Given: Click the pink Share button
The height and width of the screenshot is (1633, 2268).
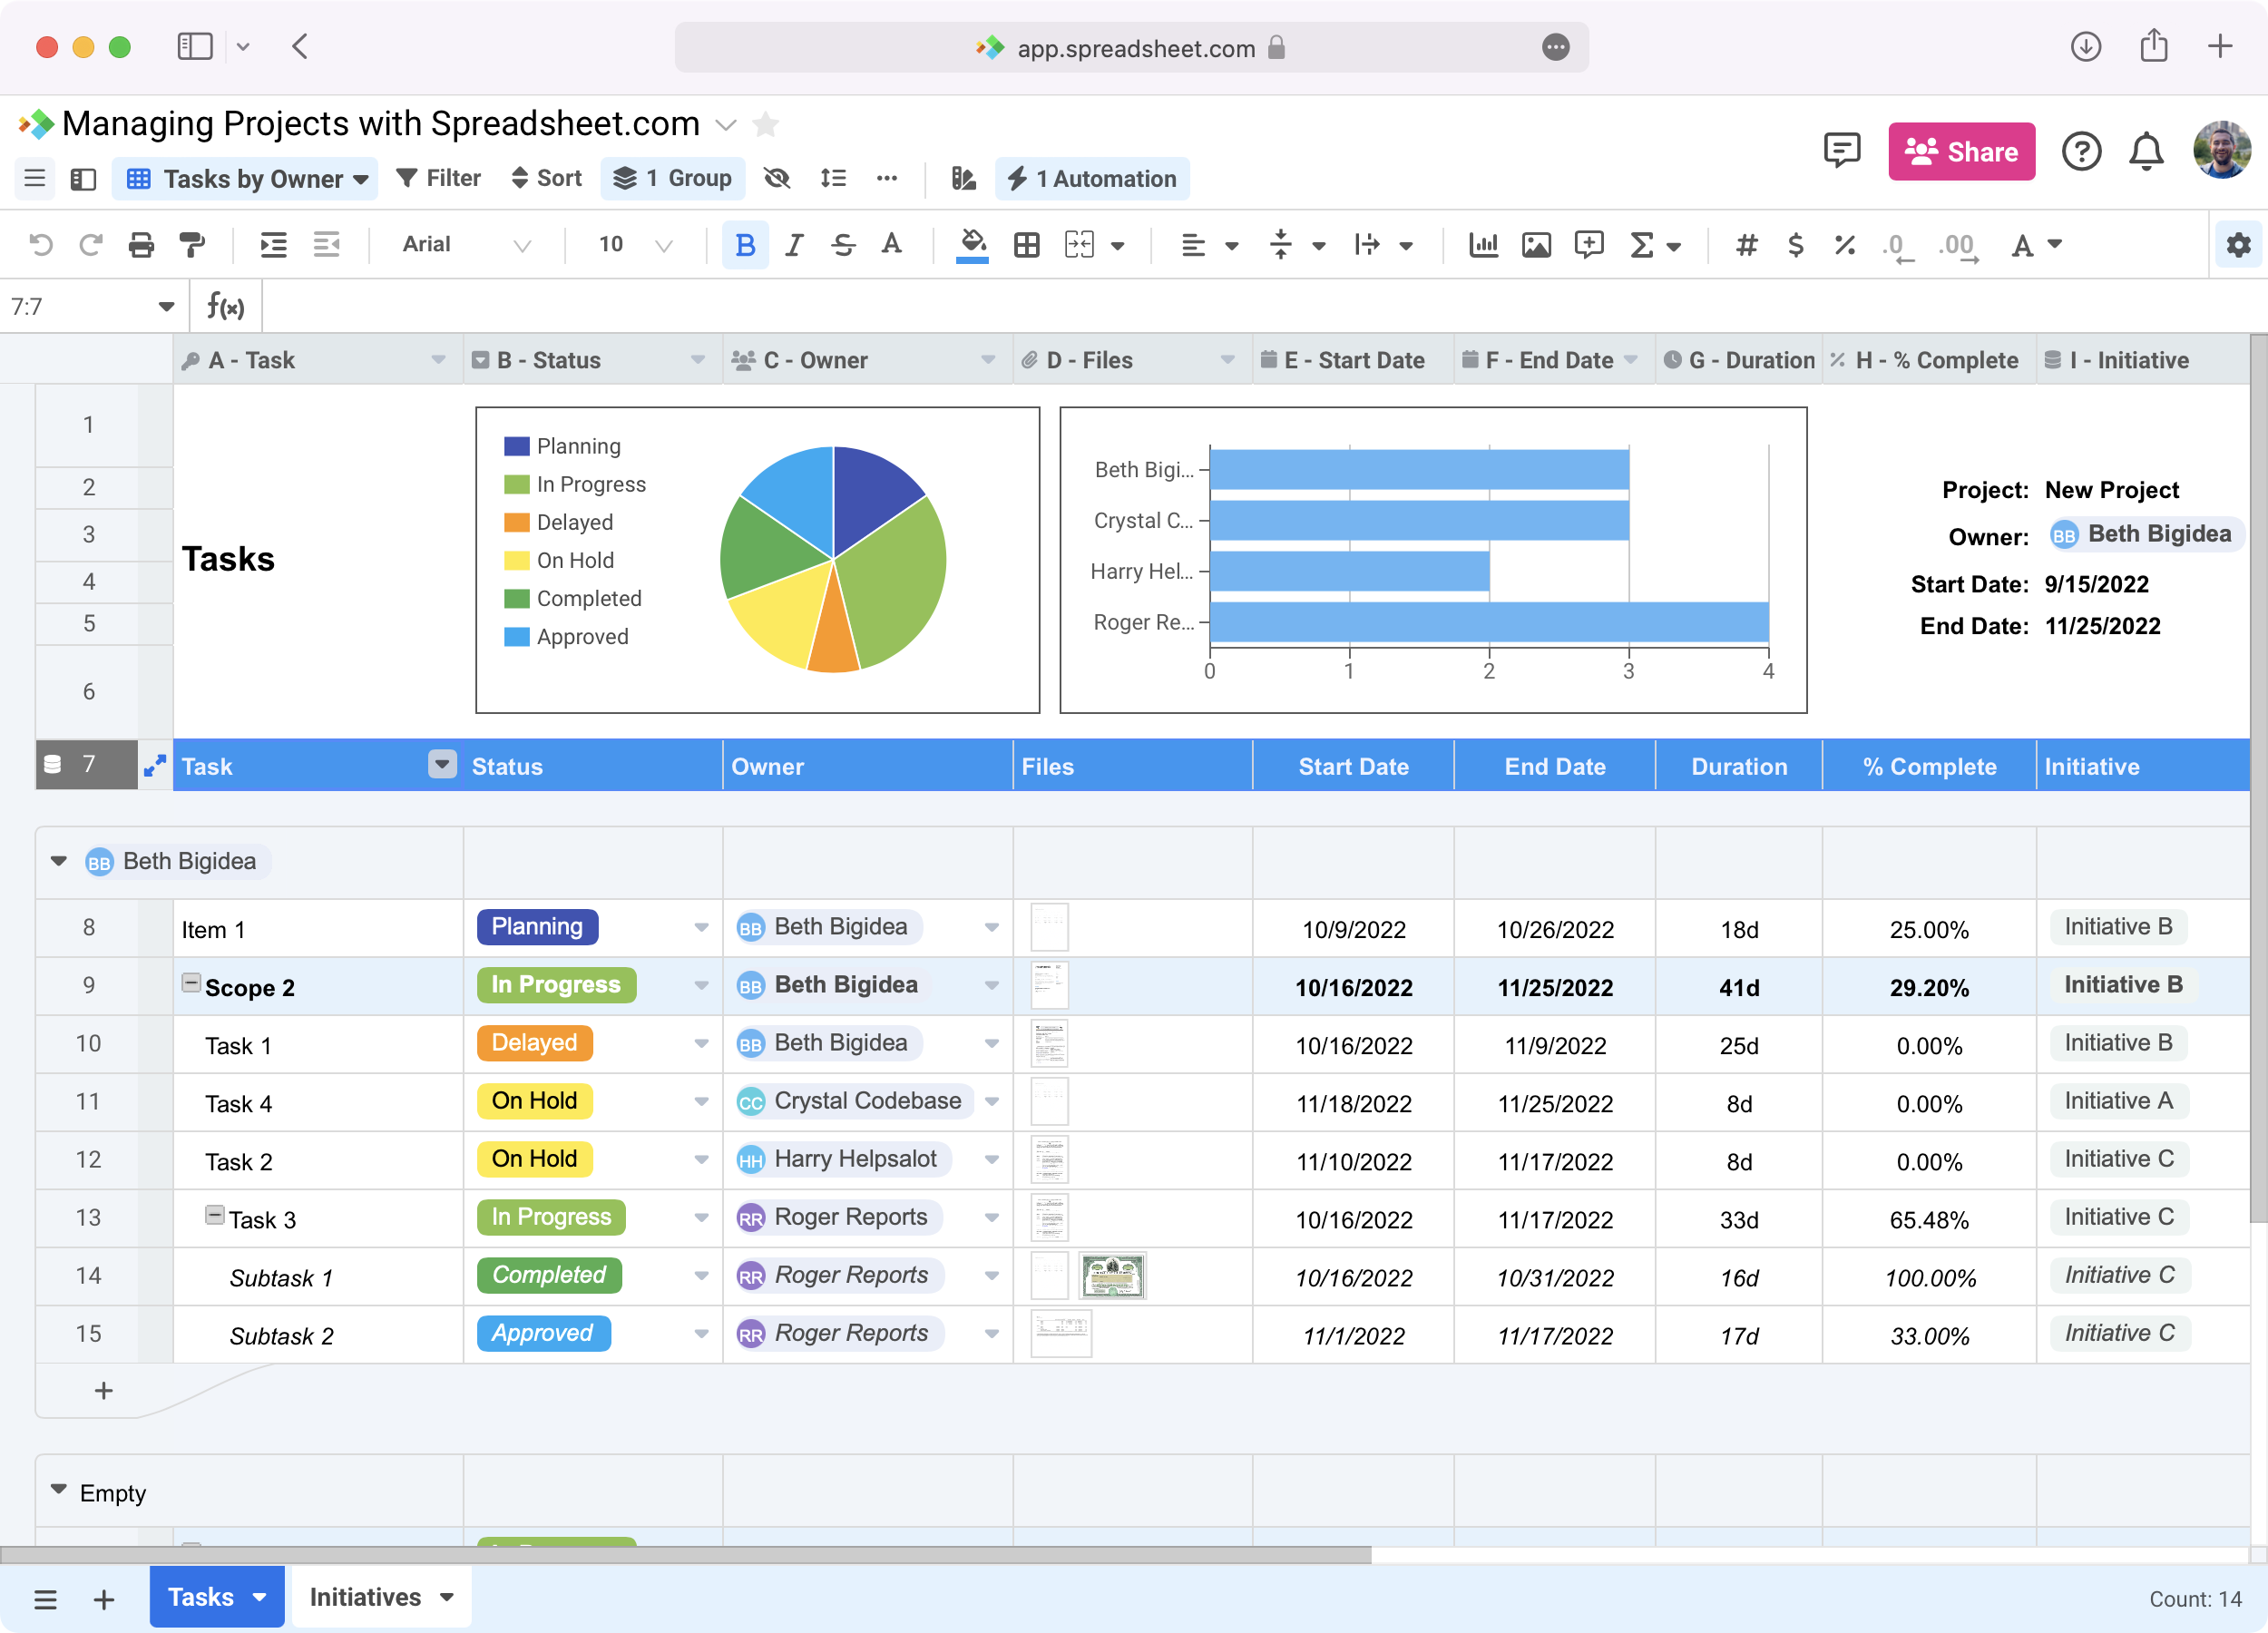Looking at the screenshot, I should 1961,152.
